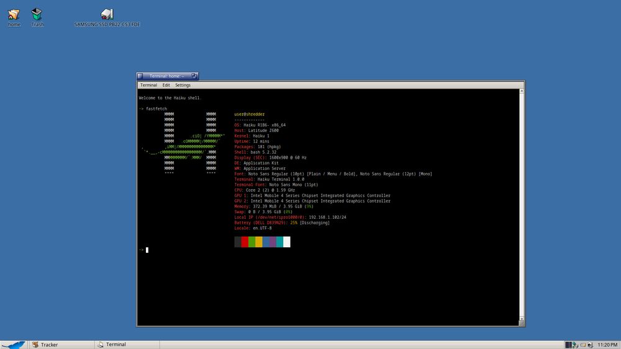This screenshot has height=349, width=621.
Task: Click the 'Latitude Z600' host value
Action: pyautogui.click(x=263, y=130)
